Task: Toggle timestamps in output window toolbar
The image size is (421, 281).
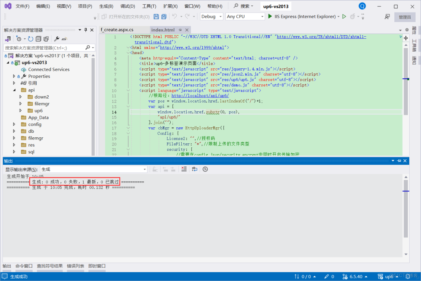Action: pos(205,169)
